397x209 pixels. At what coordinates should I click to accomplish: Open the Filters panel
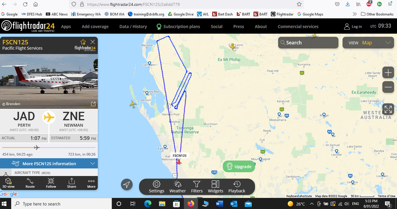[x=197, y=187]
